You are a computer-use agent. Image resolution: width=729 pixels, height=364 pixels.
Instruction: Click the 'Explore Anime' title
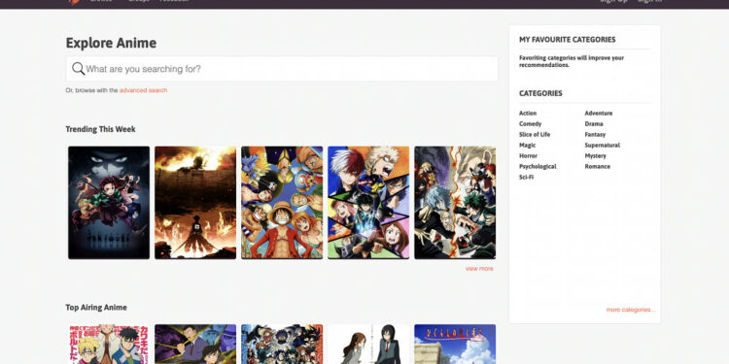(111, 43)
